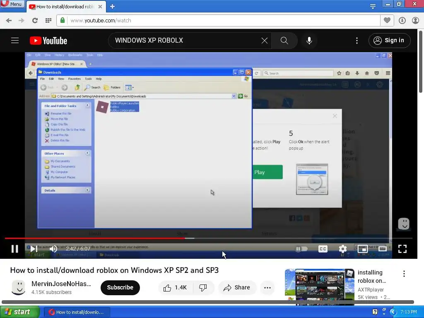Like the video with thumbs up
Image resolution: width=424 pixels, height=318 pixels.
[176, 287]
